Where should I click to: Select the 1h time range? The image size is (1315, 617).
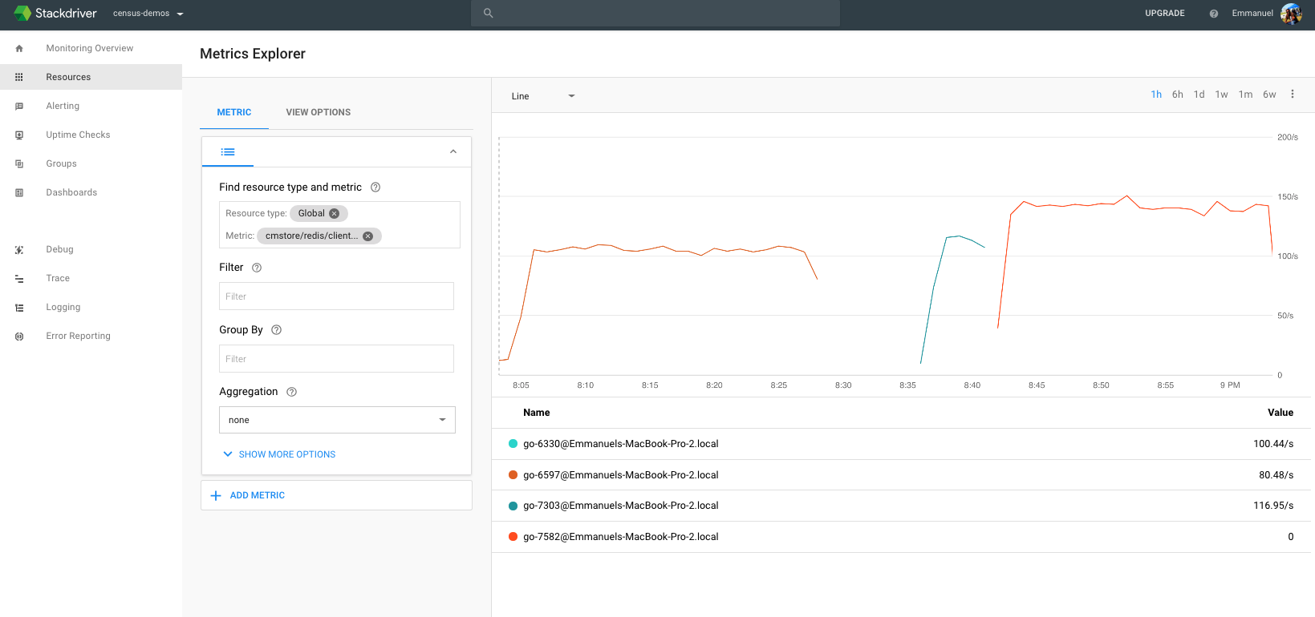pos(1156,95)
